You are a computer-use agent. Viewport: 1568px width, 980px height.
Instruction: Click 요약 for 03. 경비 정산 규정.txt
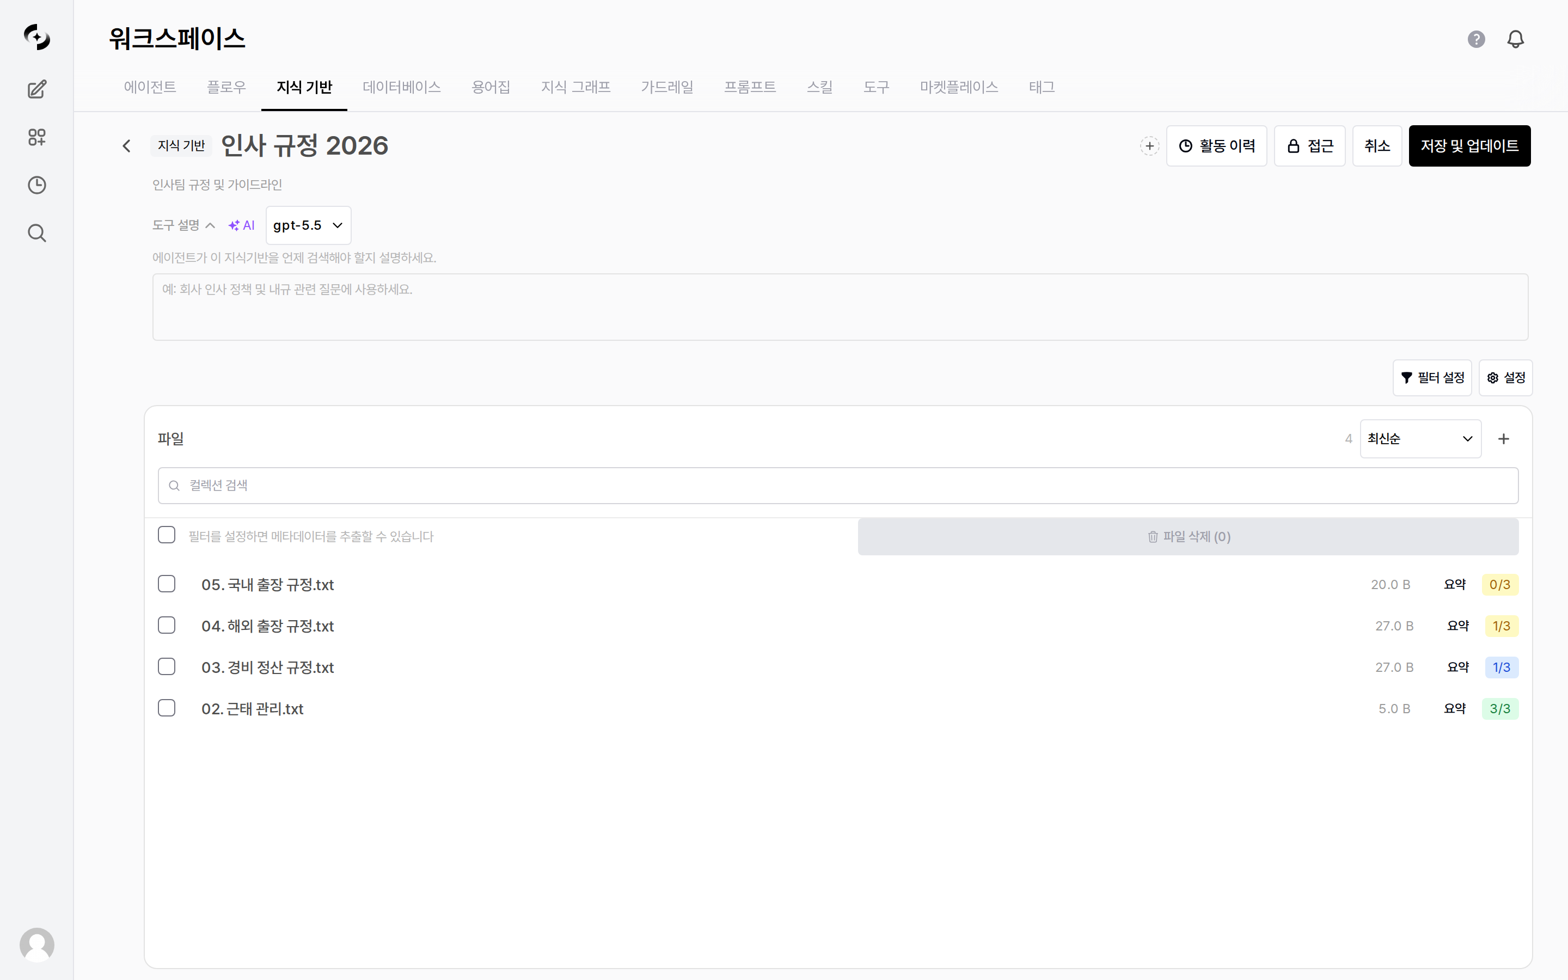point(1458,667)
